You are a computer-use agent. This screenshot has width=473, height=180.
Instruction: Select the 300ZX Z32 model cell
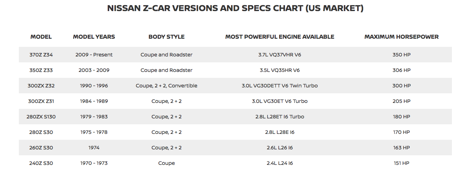[x=41, y=86]
